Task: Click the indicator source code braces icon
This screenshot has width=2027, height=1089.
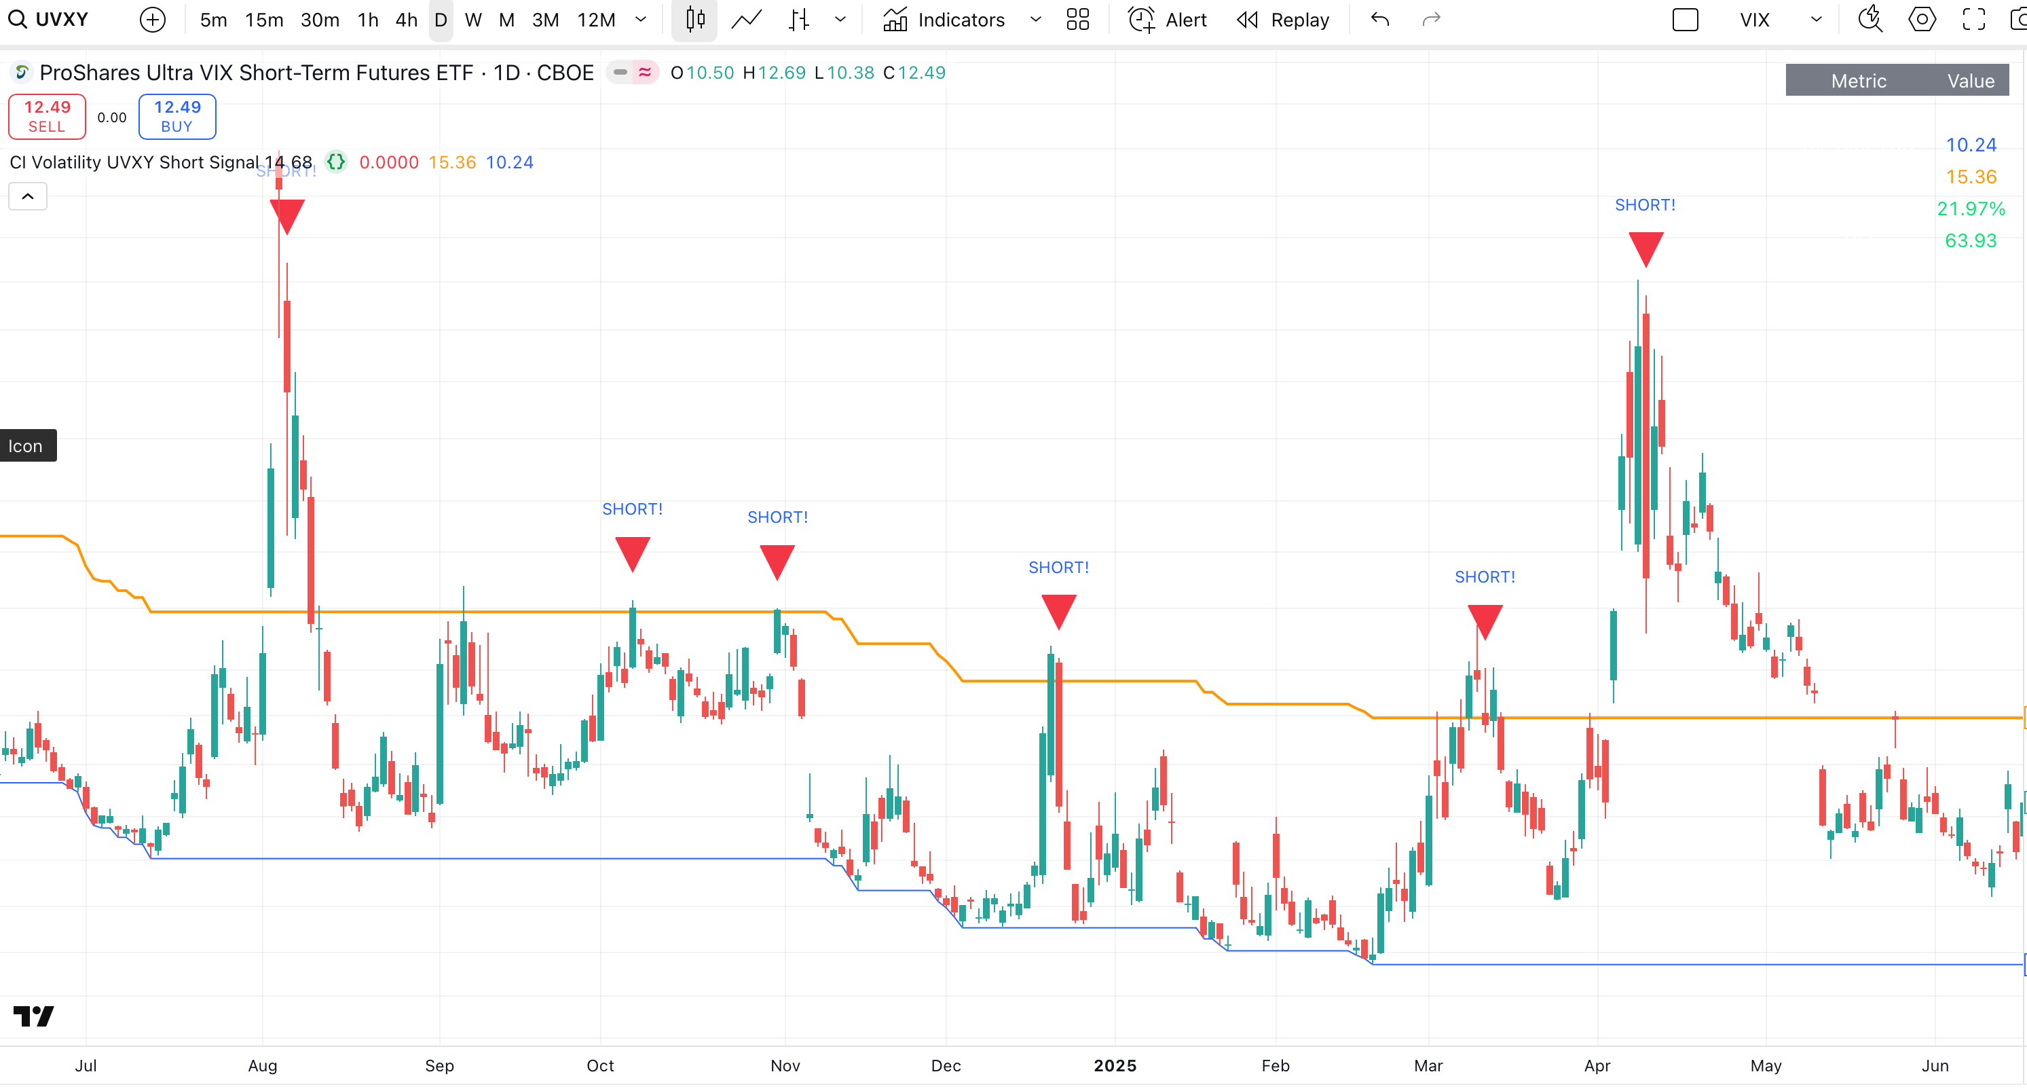Action: [336, 162]
